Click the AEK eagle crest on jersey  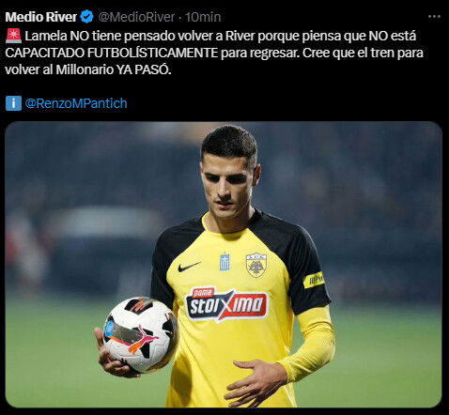pos(256,266)
